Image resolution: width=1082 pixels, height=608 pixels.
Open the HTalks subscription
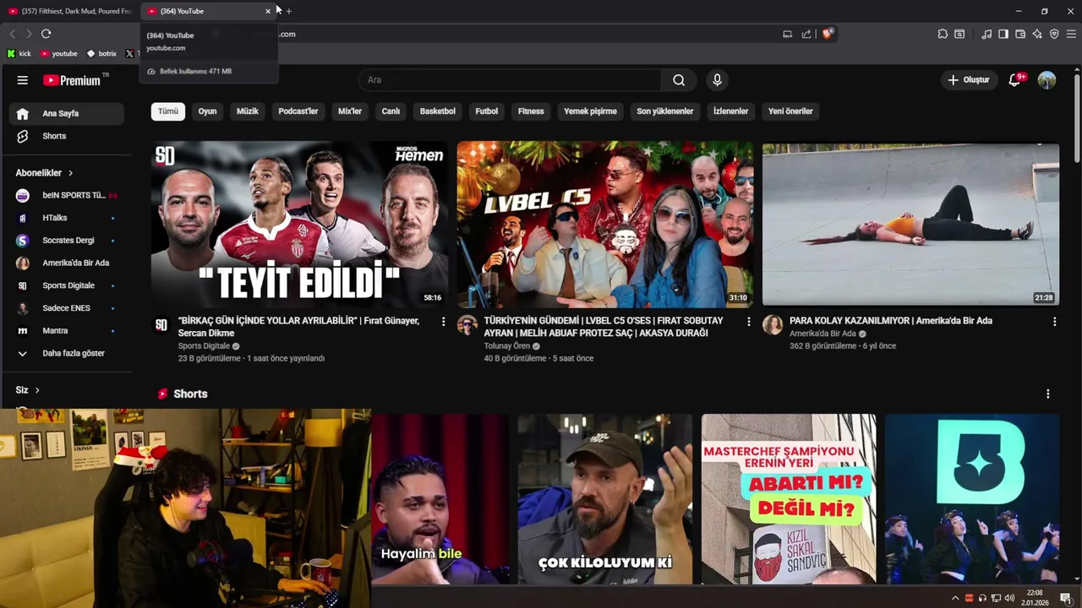[66, 218]
